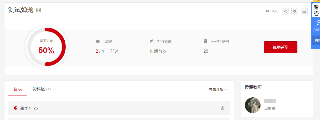The image size is (320, 120).
Task: Open the 资料区 (1) tab
Action: click(x=42, y=89)
